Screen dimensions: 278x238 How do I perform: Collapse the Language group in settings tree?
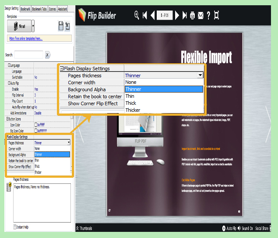tap(9, 65)
